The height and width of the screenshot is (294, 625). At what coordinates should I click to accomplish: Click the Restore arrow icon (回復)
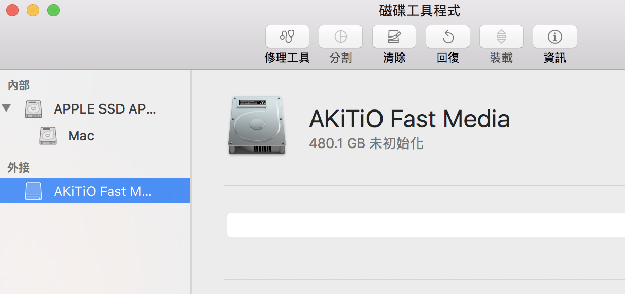click(447, 36)
